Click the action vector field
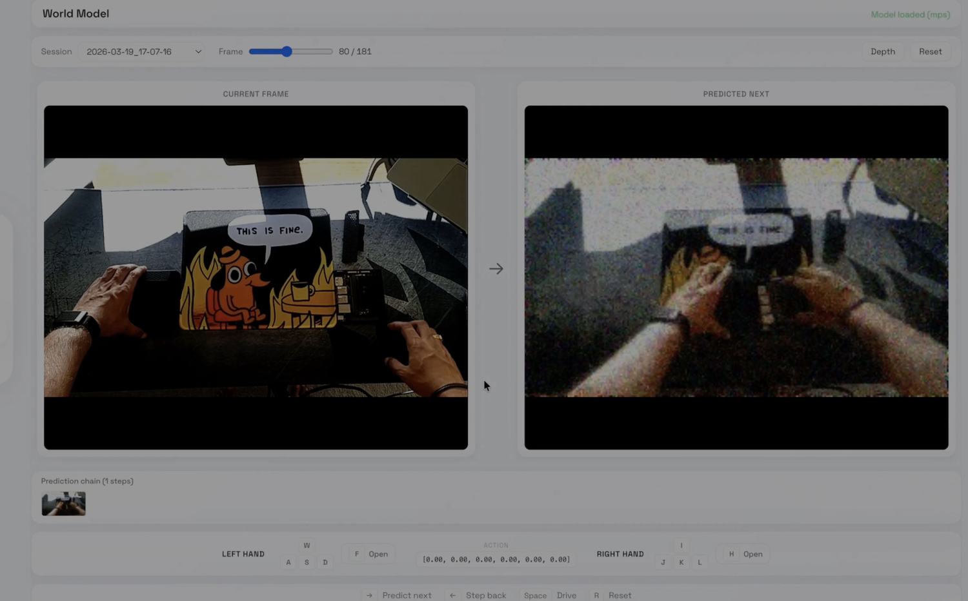Screen dimensions: 968x601 click(x=496, y=559)
